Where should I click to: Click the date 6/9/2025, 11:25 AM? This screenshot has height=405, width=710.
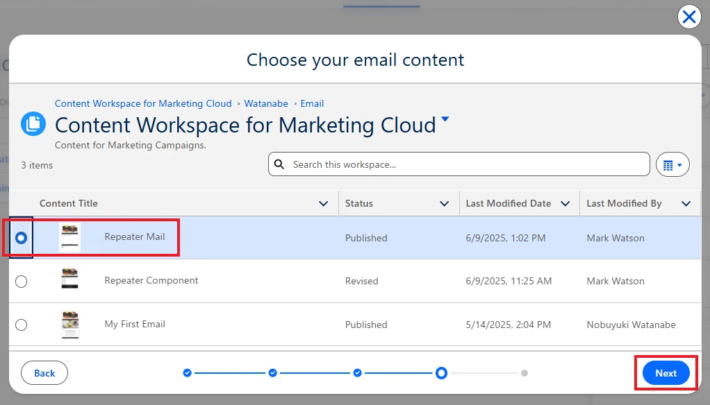tap(509, 281)
